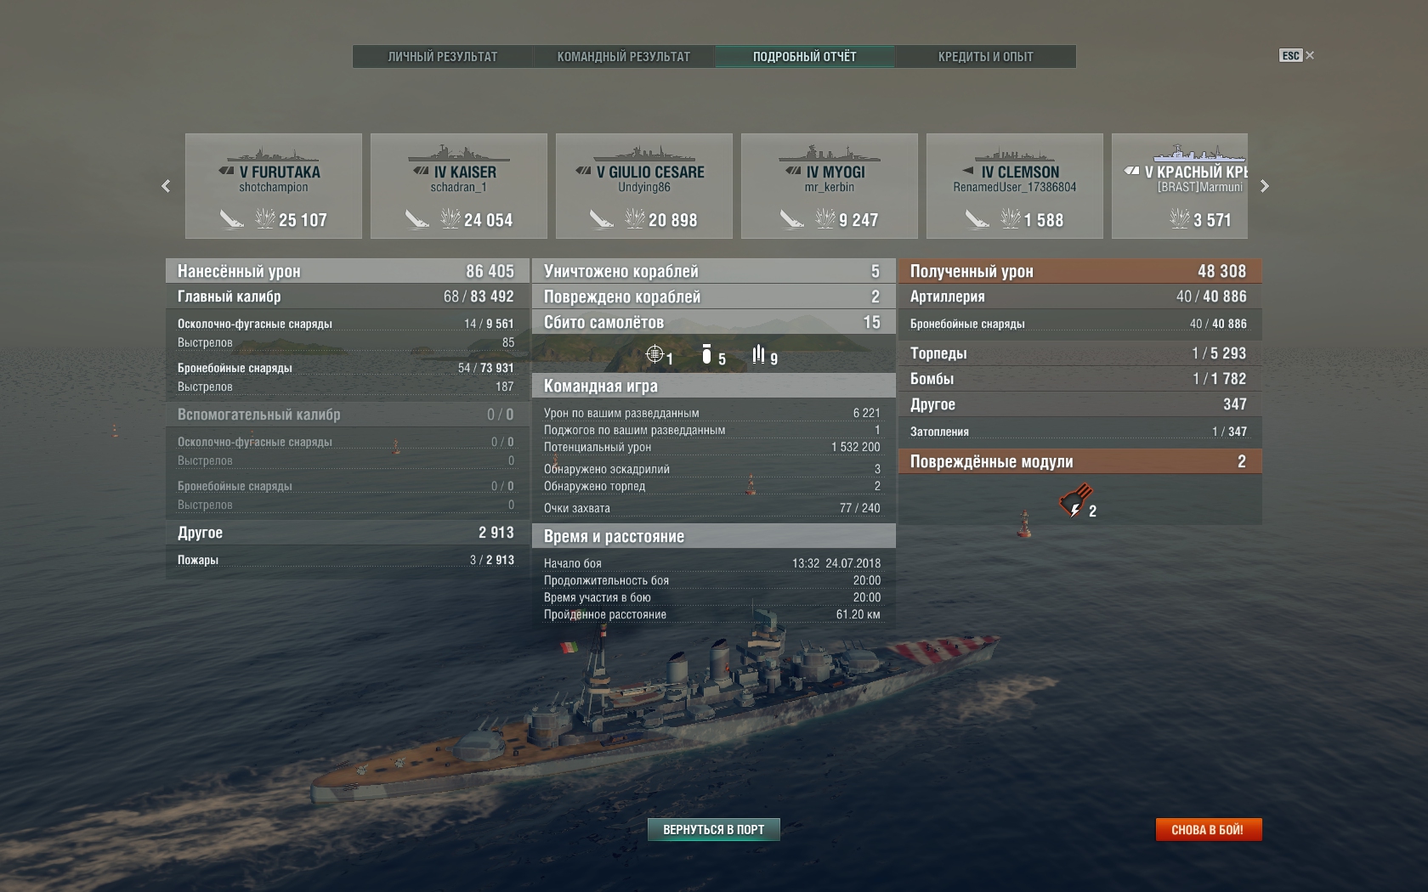The image size is (1428, 892).
Task: Select the IV Clemson ship card
Action: (1015, 186)
